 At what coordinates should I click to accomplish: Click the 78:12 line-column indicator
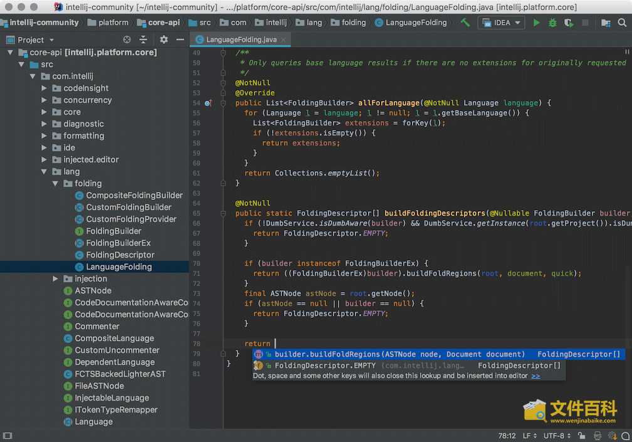(507, 436)
